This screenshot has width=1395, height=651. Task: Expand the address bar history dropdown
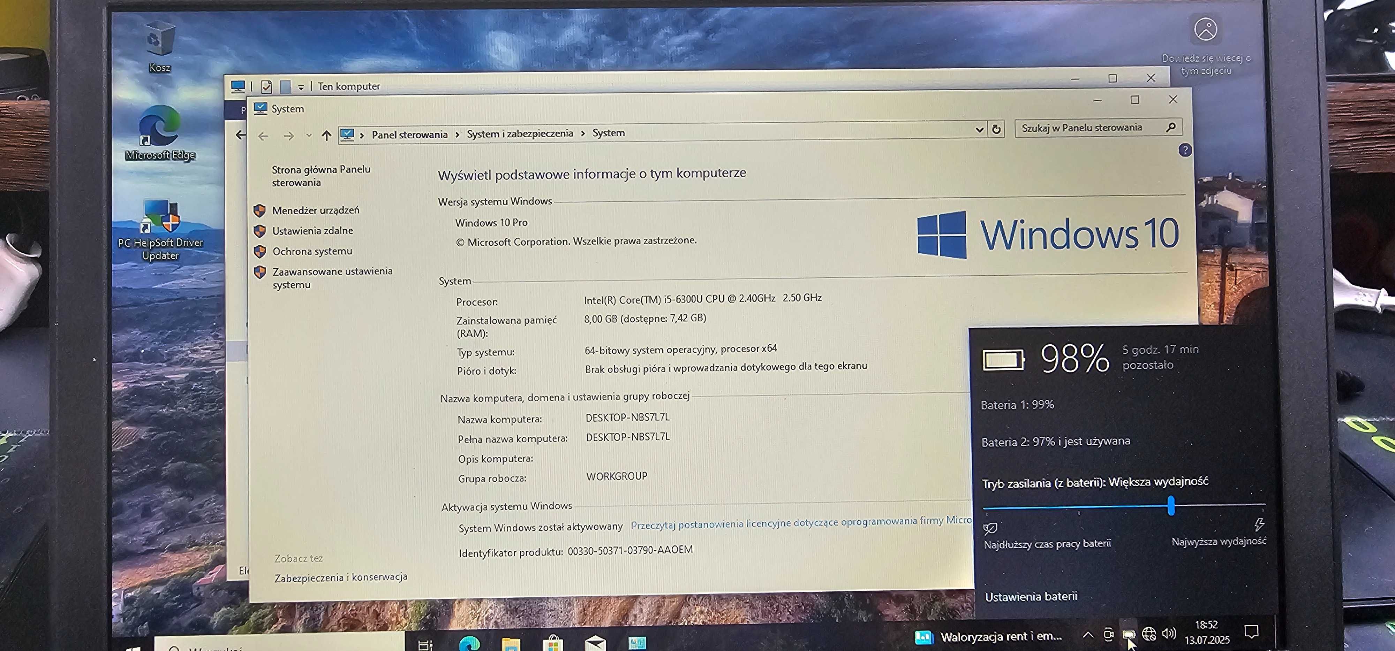pyautogui.click(x=979, y=129)
